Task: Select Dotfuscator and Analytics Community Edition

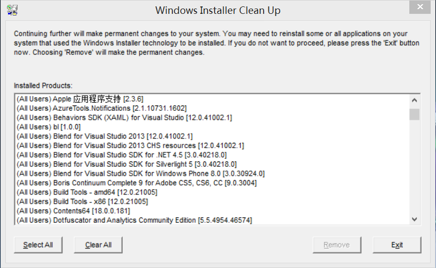Action: tap(134, 220)
